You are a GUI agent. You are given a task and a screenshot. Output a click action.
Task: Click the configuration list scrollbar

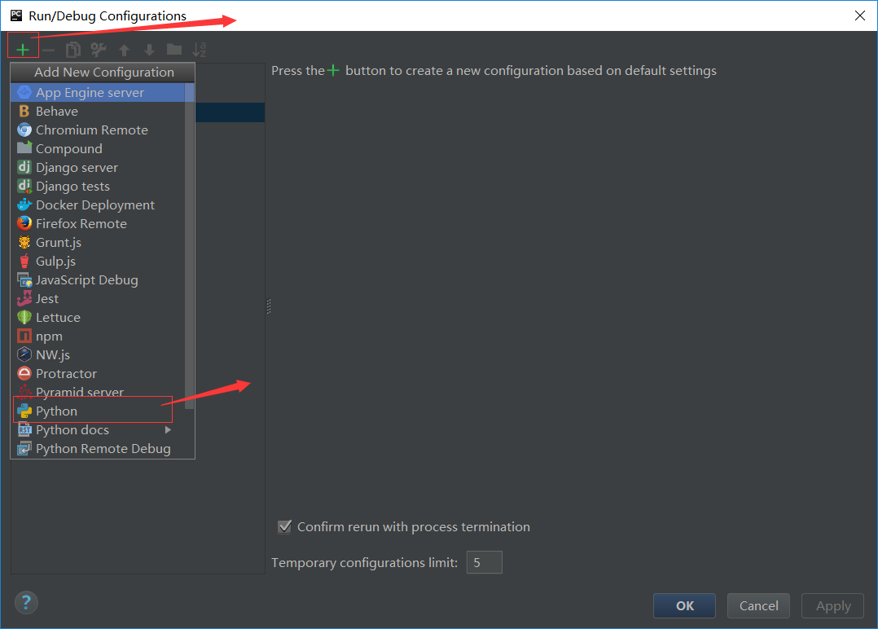tap(189, 246)
